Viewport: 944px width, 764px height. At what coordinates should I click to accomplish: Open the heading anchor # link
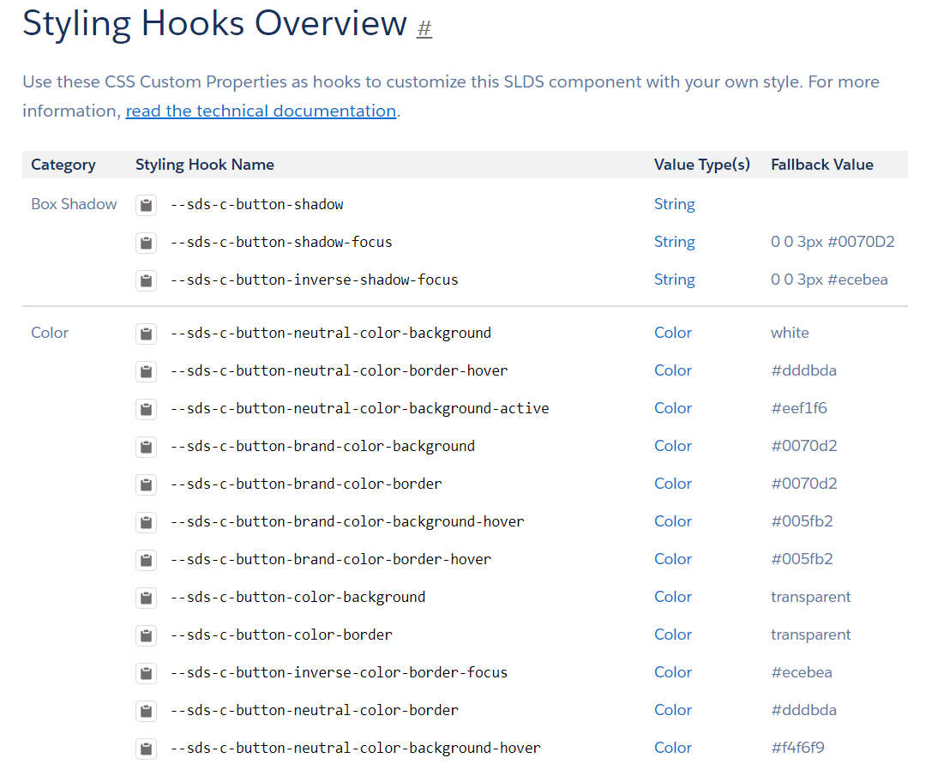tap(424, 27)
